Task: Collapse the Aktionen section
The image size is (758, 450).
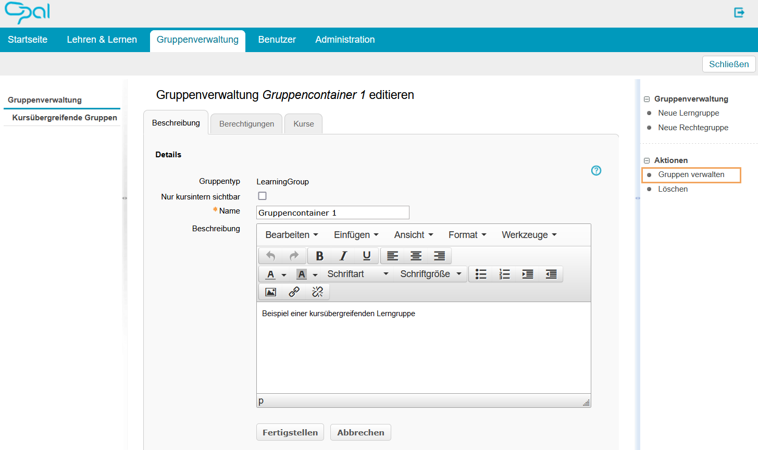Action: [x=646, y=160]
